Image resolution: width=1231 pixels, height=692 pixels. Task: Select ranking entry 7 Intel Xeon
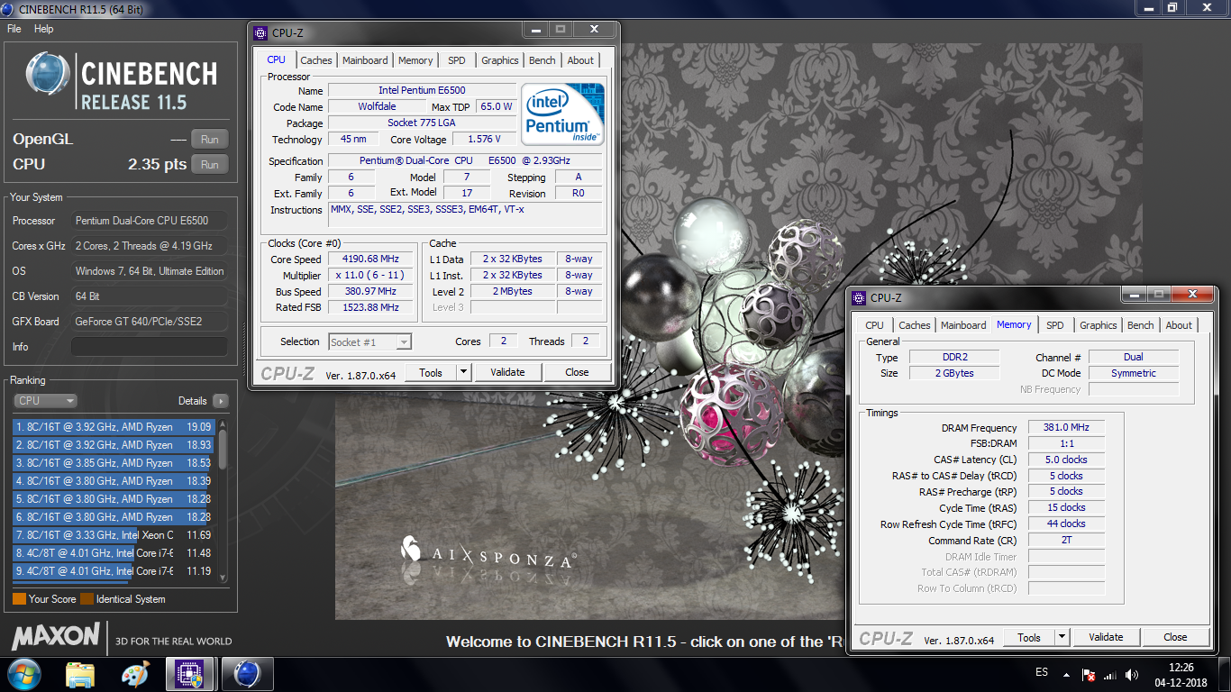tap(114, 535)
